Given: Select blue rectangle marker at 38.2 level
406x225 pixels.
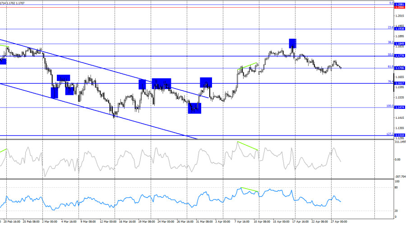Looking at the screenshot, I should 293,43.
